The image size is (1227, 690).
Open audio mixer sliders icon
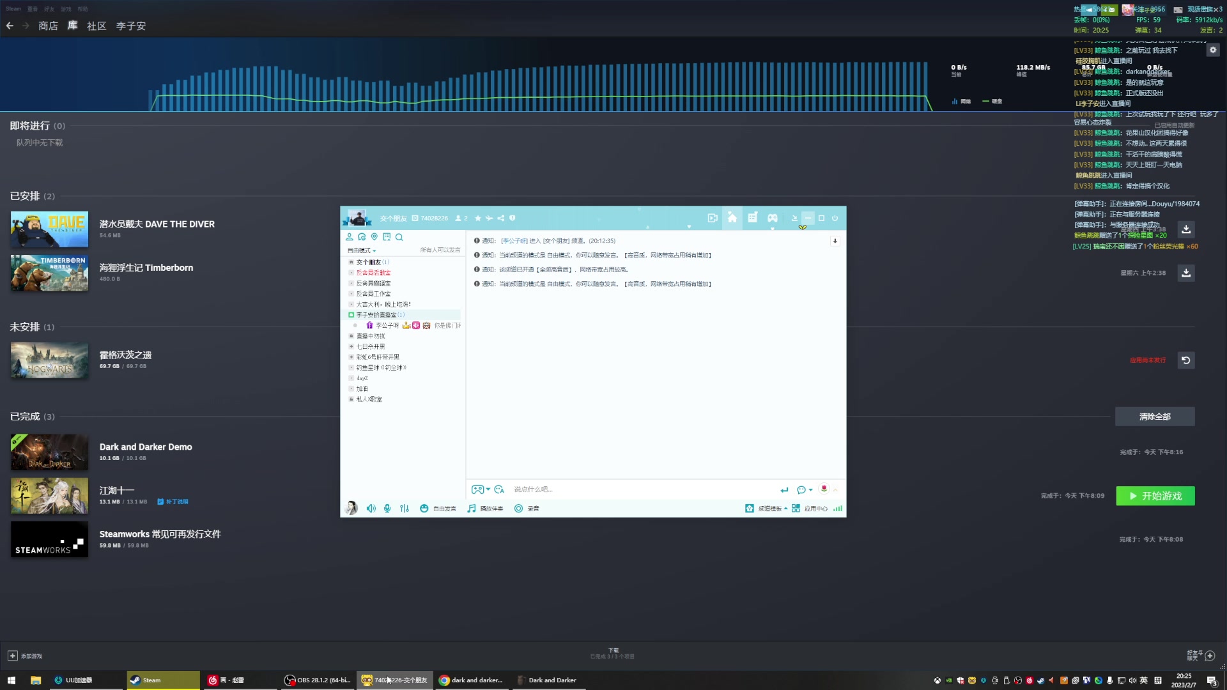point(405,509)
